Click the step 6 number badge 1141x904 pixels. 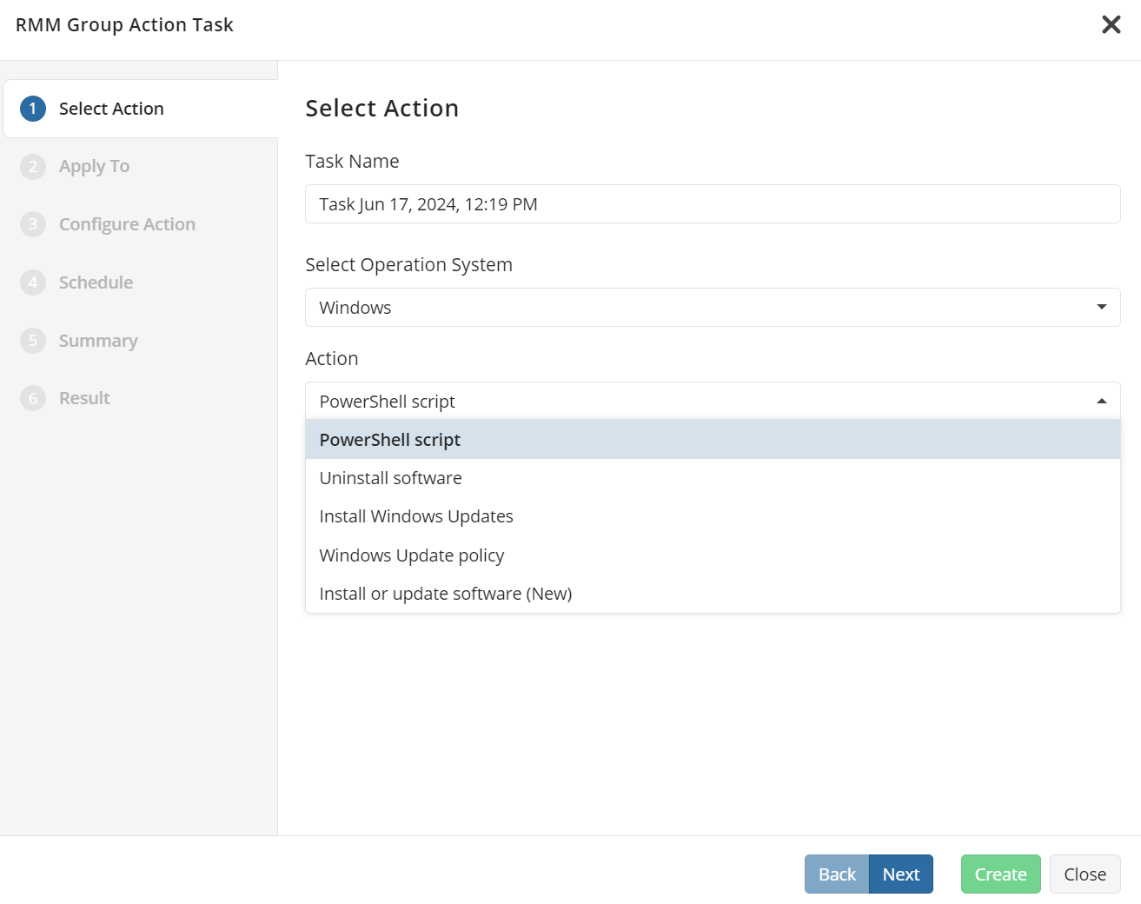(x=33, y=398)
